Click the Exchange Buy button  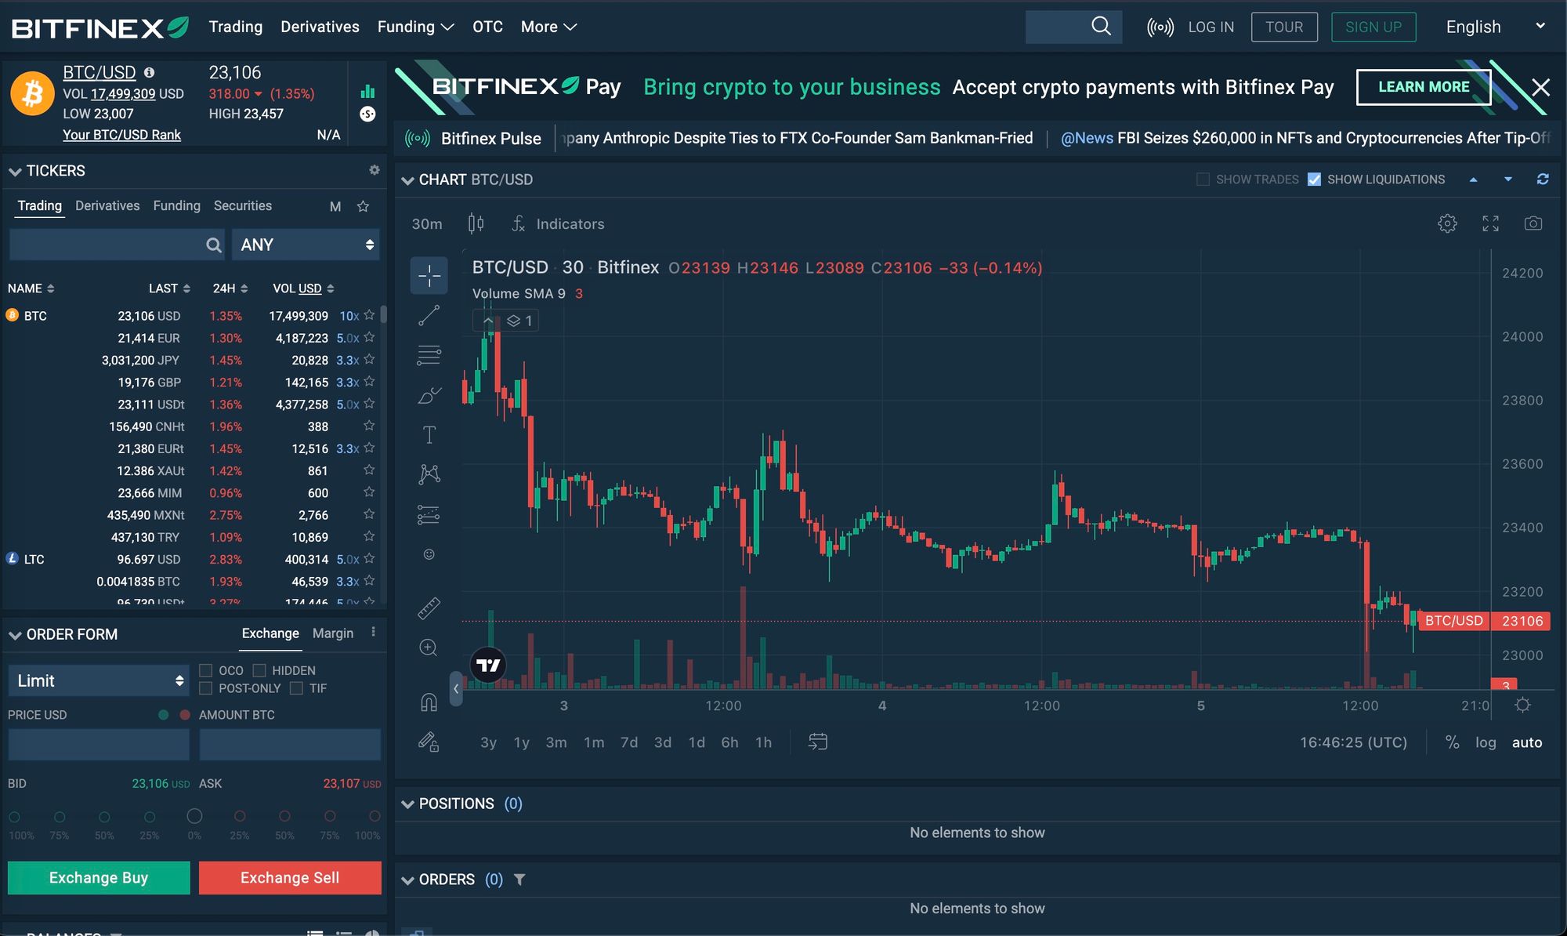click(99, 878)
